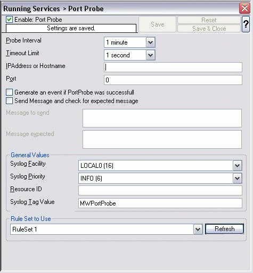Screen dimensions: 253x273
Task: Toggle the Enable: Port Probe checkbox
Action: coord(9,20)
